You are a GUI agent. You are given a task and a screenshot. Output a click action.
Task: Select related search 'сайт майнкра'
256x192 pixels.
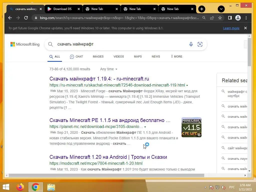[234, 148]
